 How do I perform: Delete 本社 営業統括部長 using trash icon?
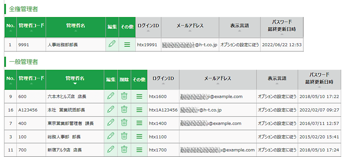coord(124,109)
